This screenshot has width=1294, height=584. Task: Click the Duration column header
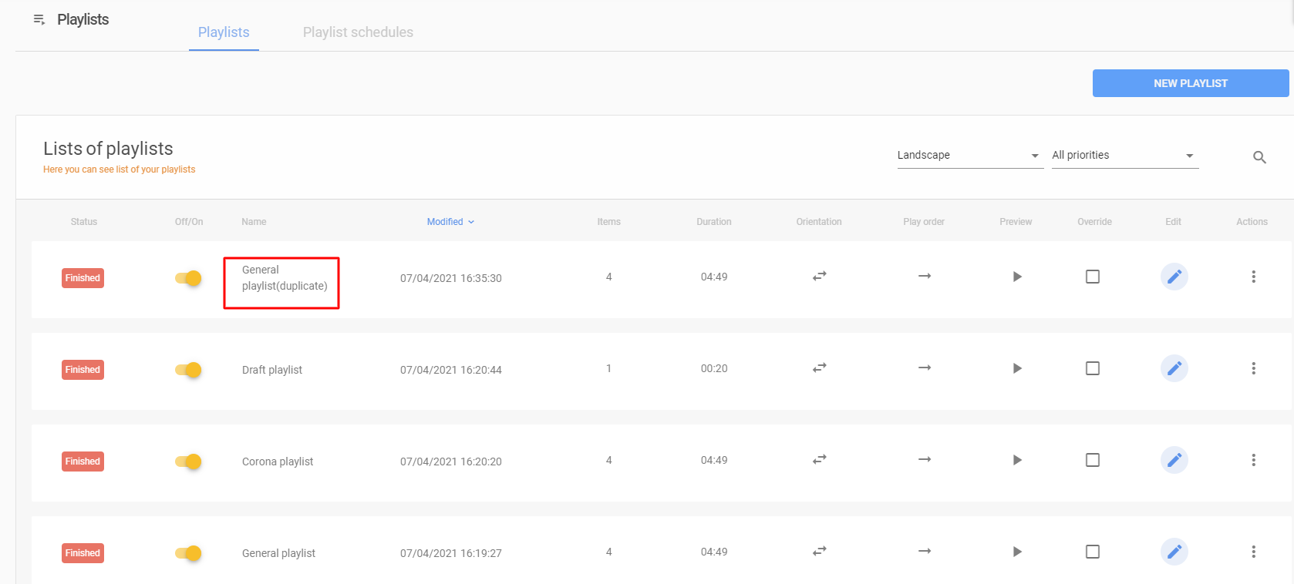tap(714, 222)
